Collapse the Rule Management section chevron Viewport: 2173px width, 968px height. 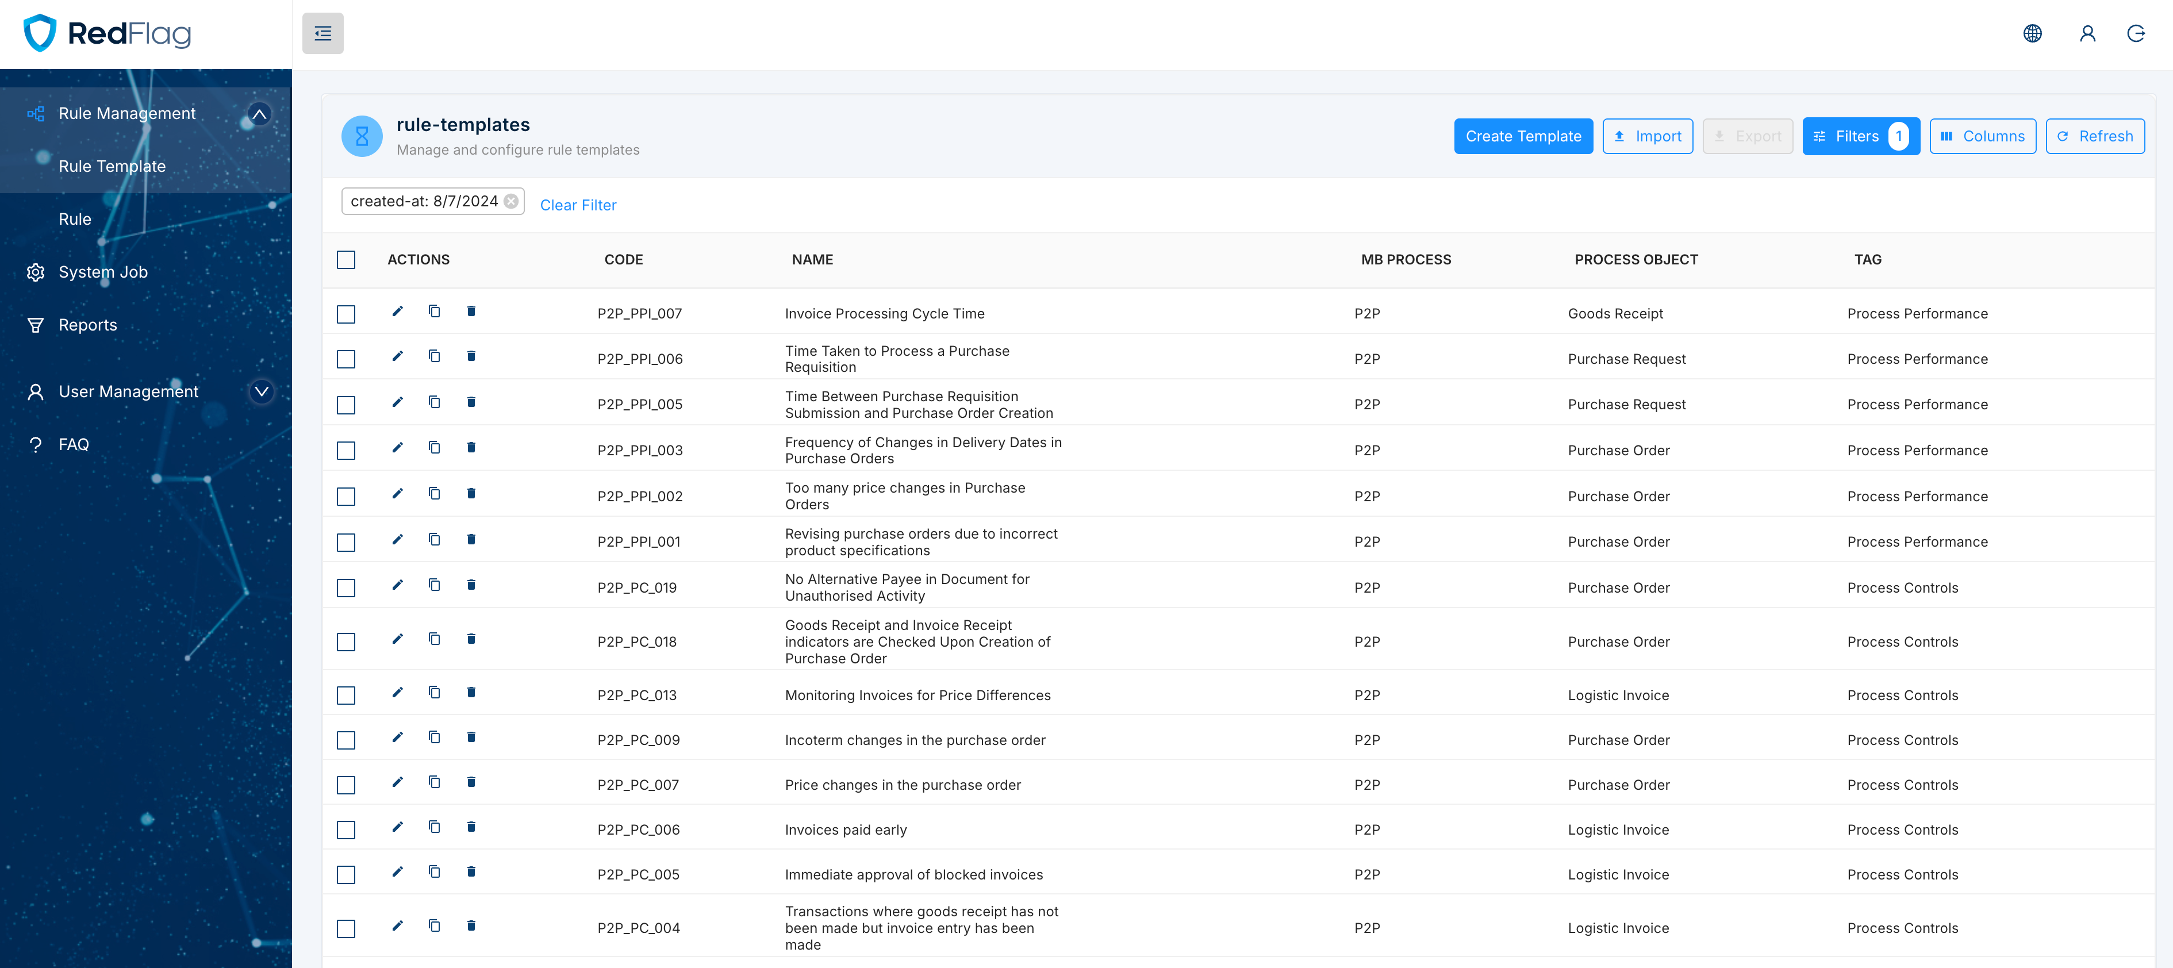260,113
